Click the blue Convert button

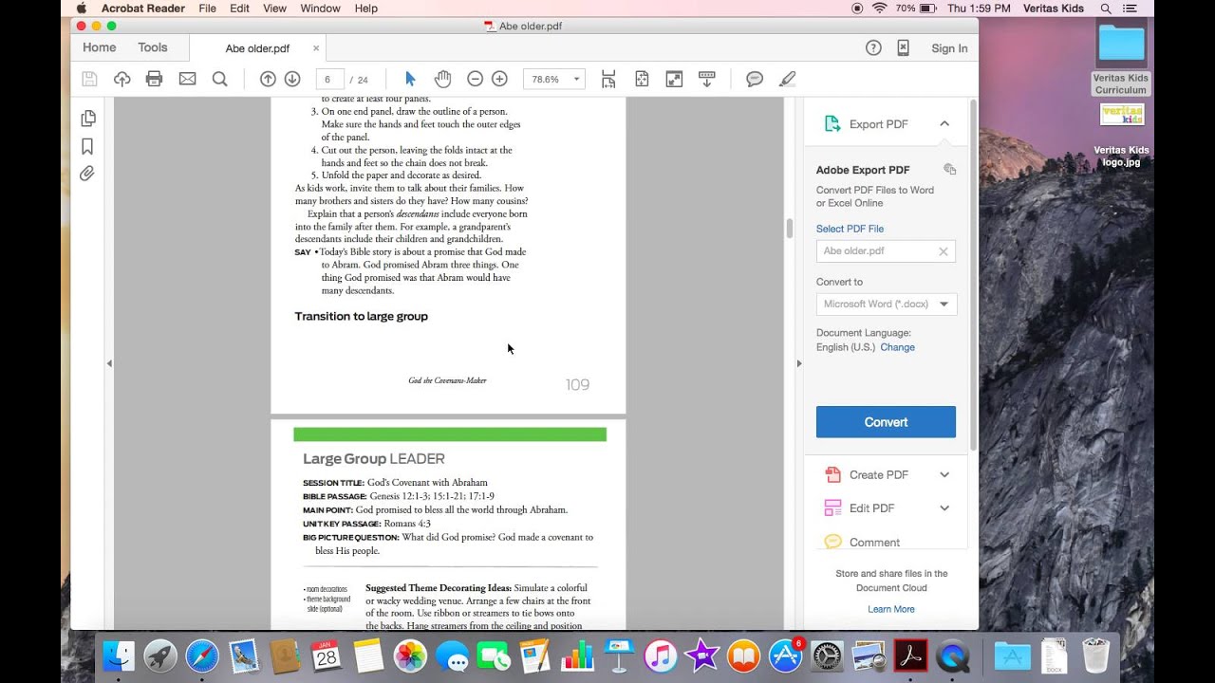[886, 422]
